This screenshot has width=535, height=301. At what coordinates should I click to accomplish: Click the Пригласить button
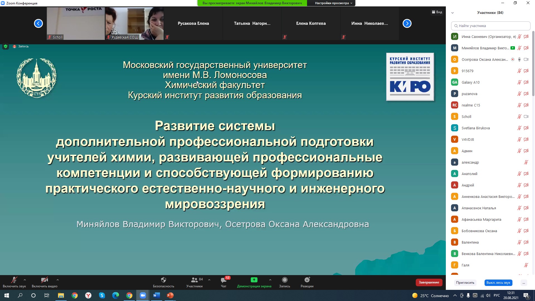[x=465, y=283]
